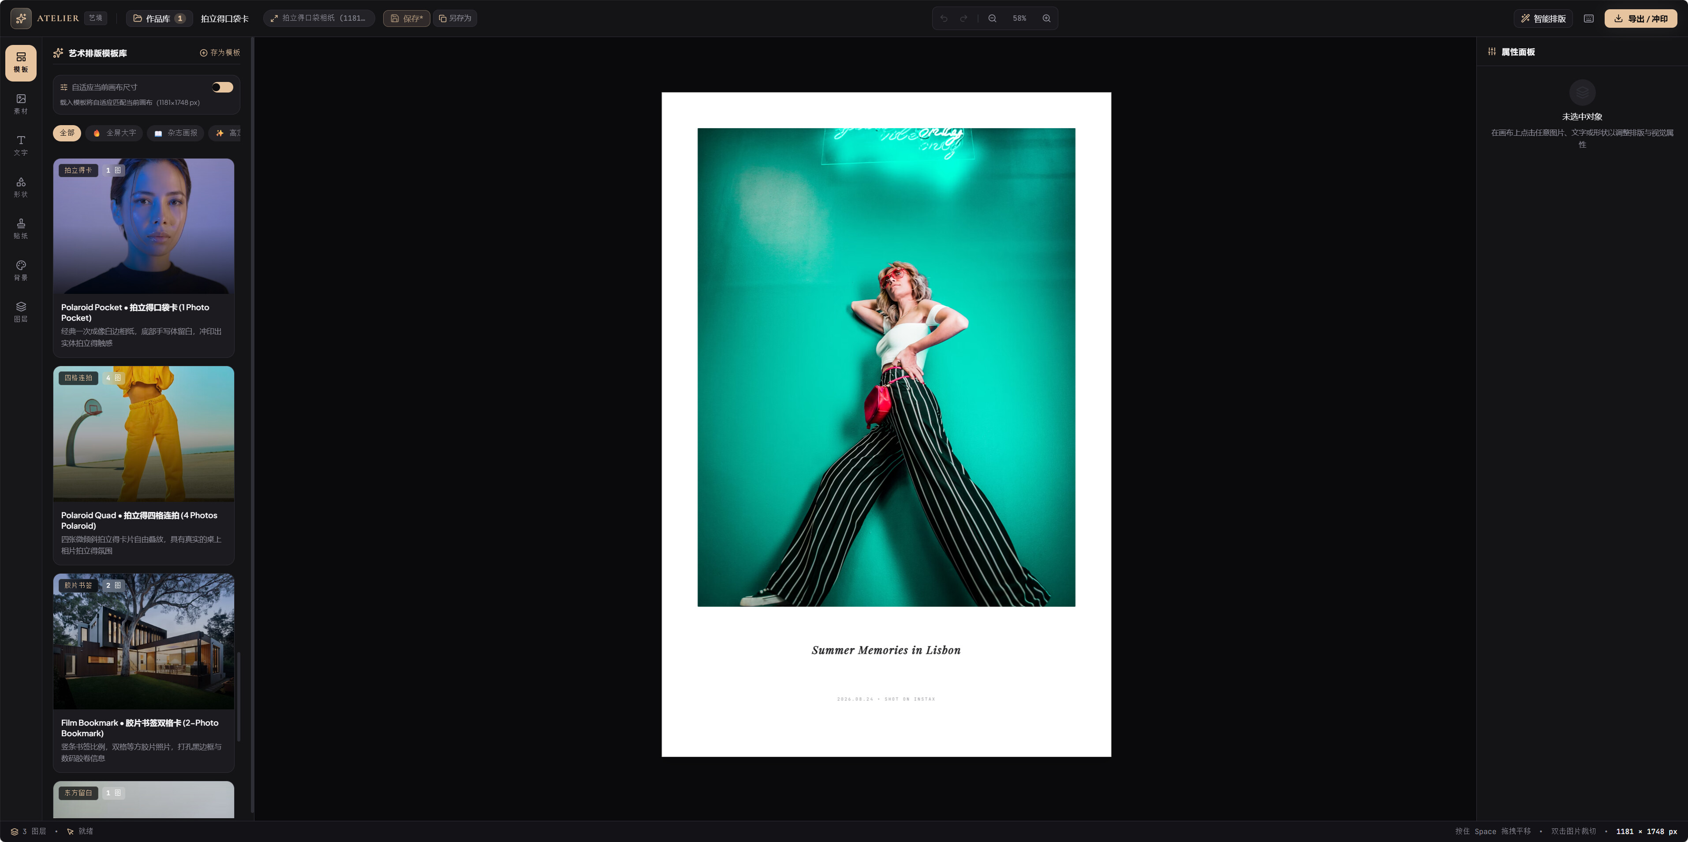The image size is (1688, 842).
Task: Select the 全部 template filter tab
Action: pos(67,133)
